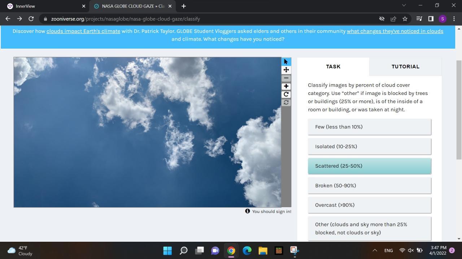The image size is (462, 259).
Task: Open the Snipping Tool taskbar icon
Action: [295, 250]
